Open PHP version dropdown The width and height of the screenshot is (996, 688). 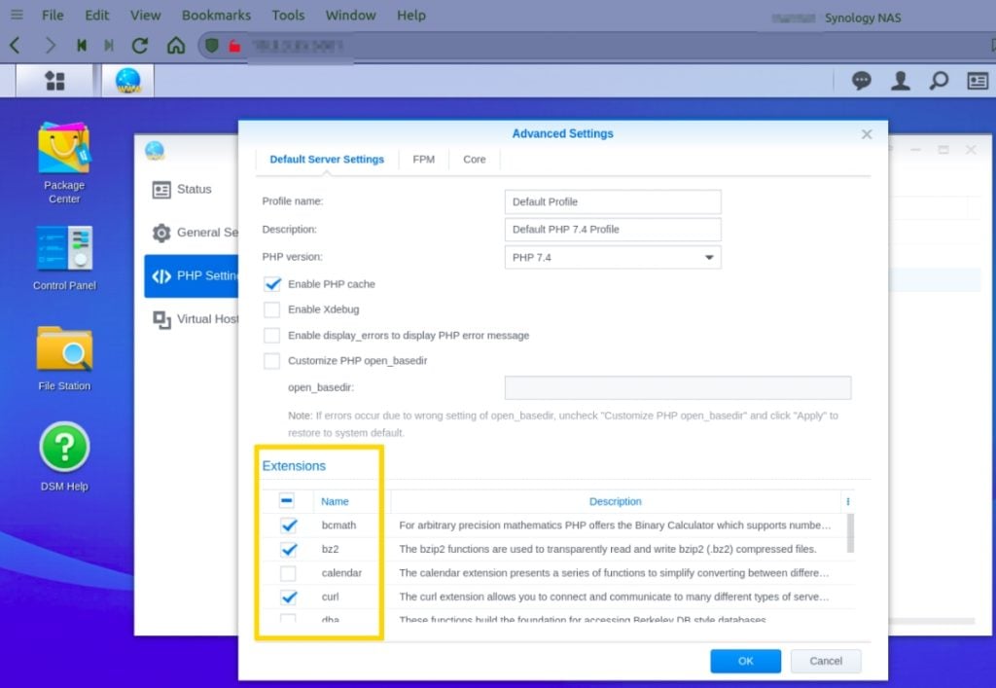(613, 257)
